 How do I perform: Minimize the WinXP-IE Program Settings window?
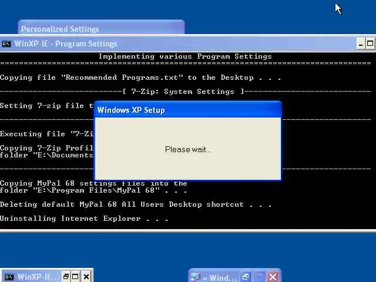click(360, 44)
